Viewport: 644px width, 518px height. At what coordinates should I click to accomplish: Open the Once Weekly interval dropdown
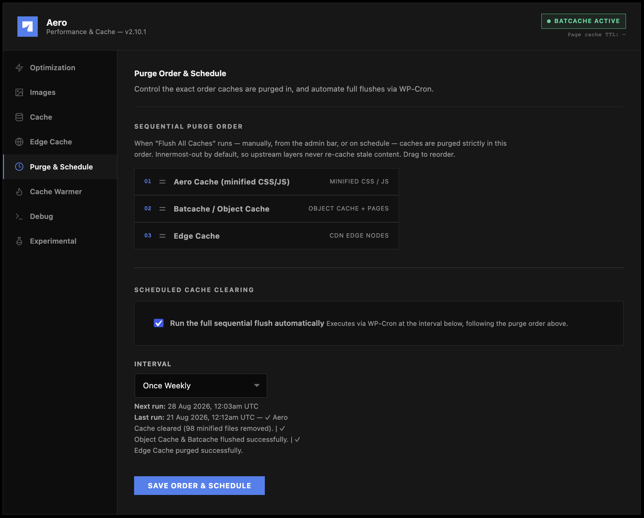click(x=201, y=386)
